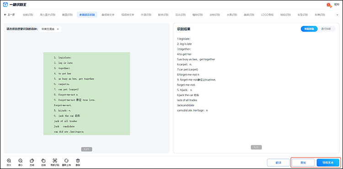Click the 识别结果 heading

coord(183,29)
